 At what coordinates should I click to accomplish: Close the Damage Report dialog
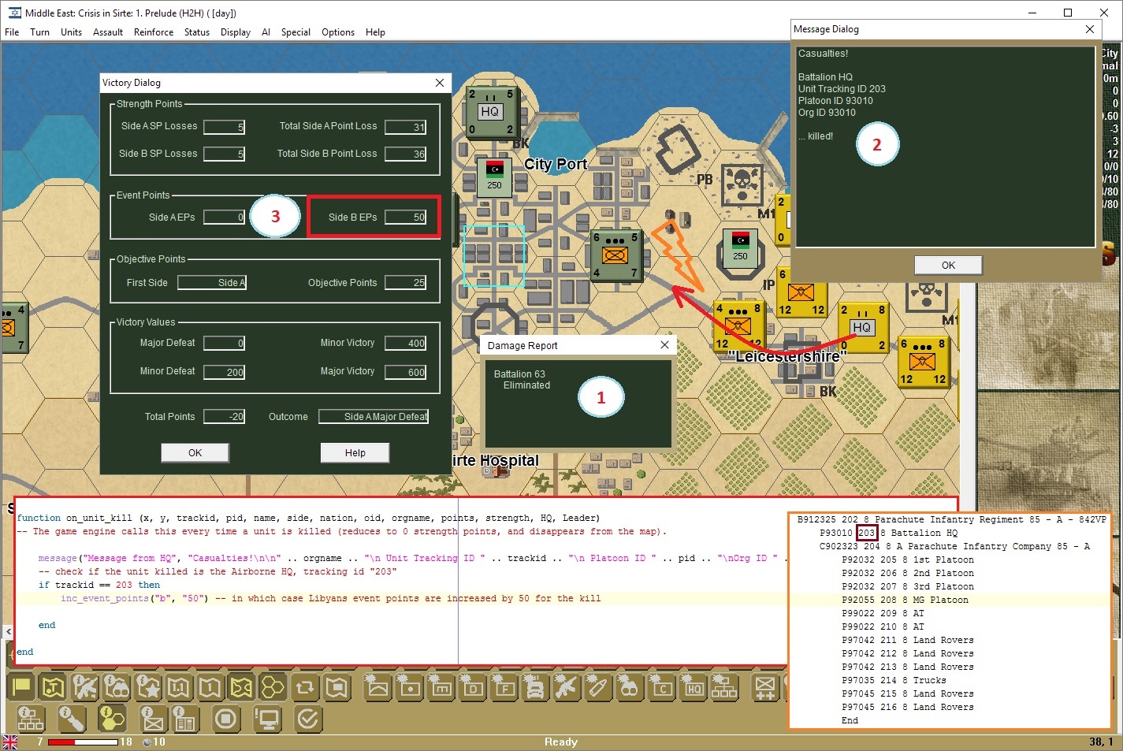click(664, 345)
